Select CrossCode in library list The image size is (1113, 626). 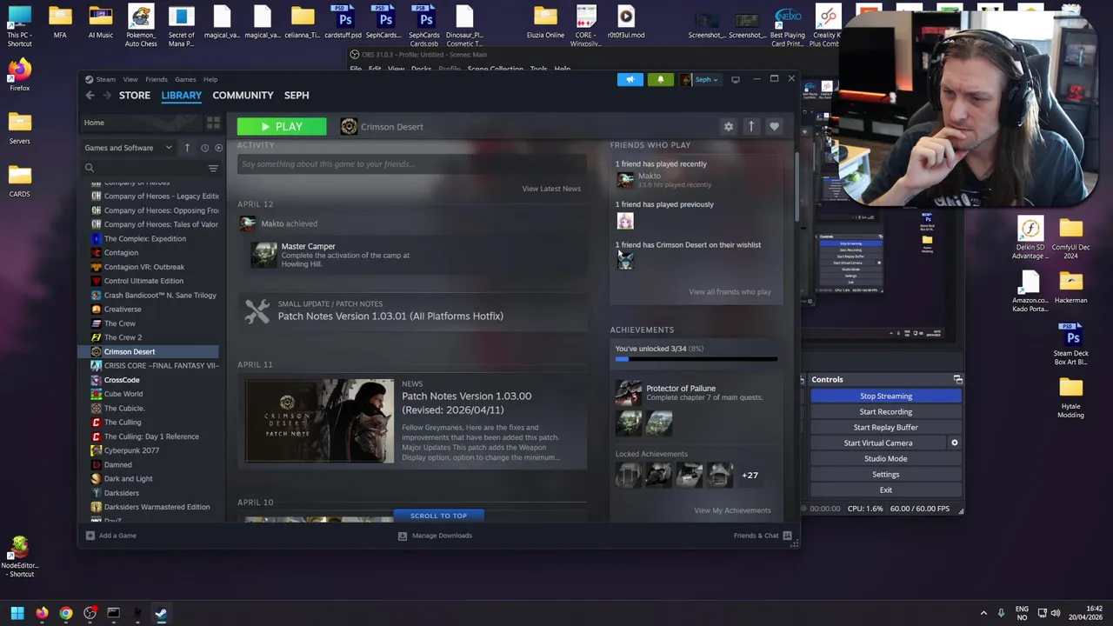(x=122, y=380)
